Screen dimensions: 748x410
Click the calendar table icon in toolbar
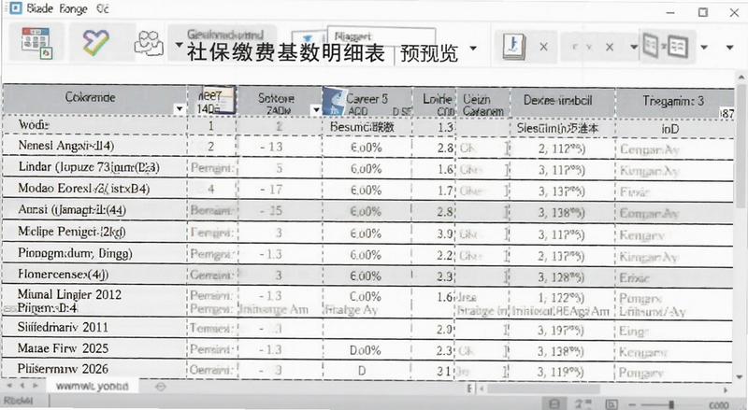click(36, 43)
